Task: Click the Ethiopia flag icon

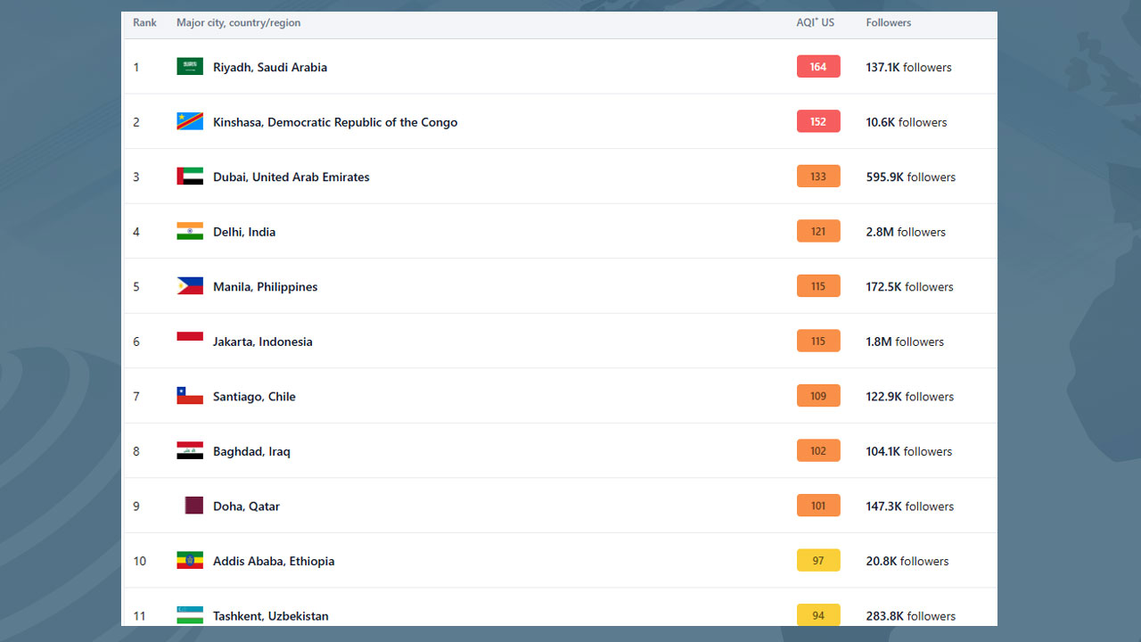Action: pyautogui.click(x=190, y=561)
